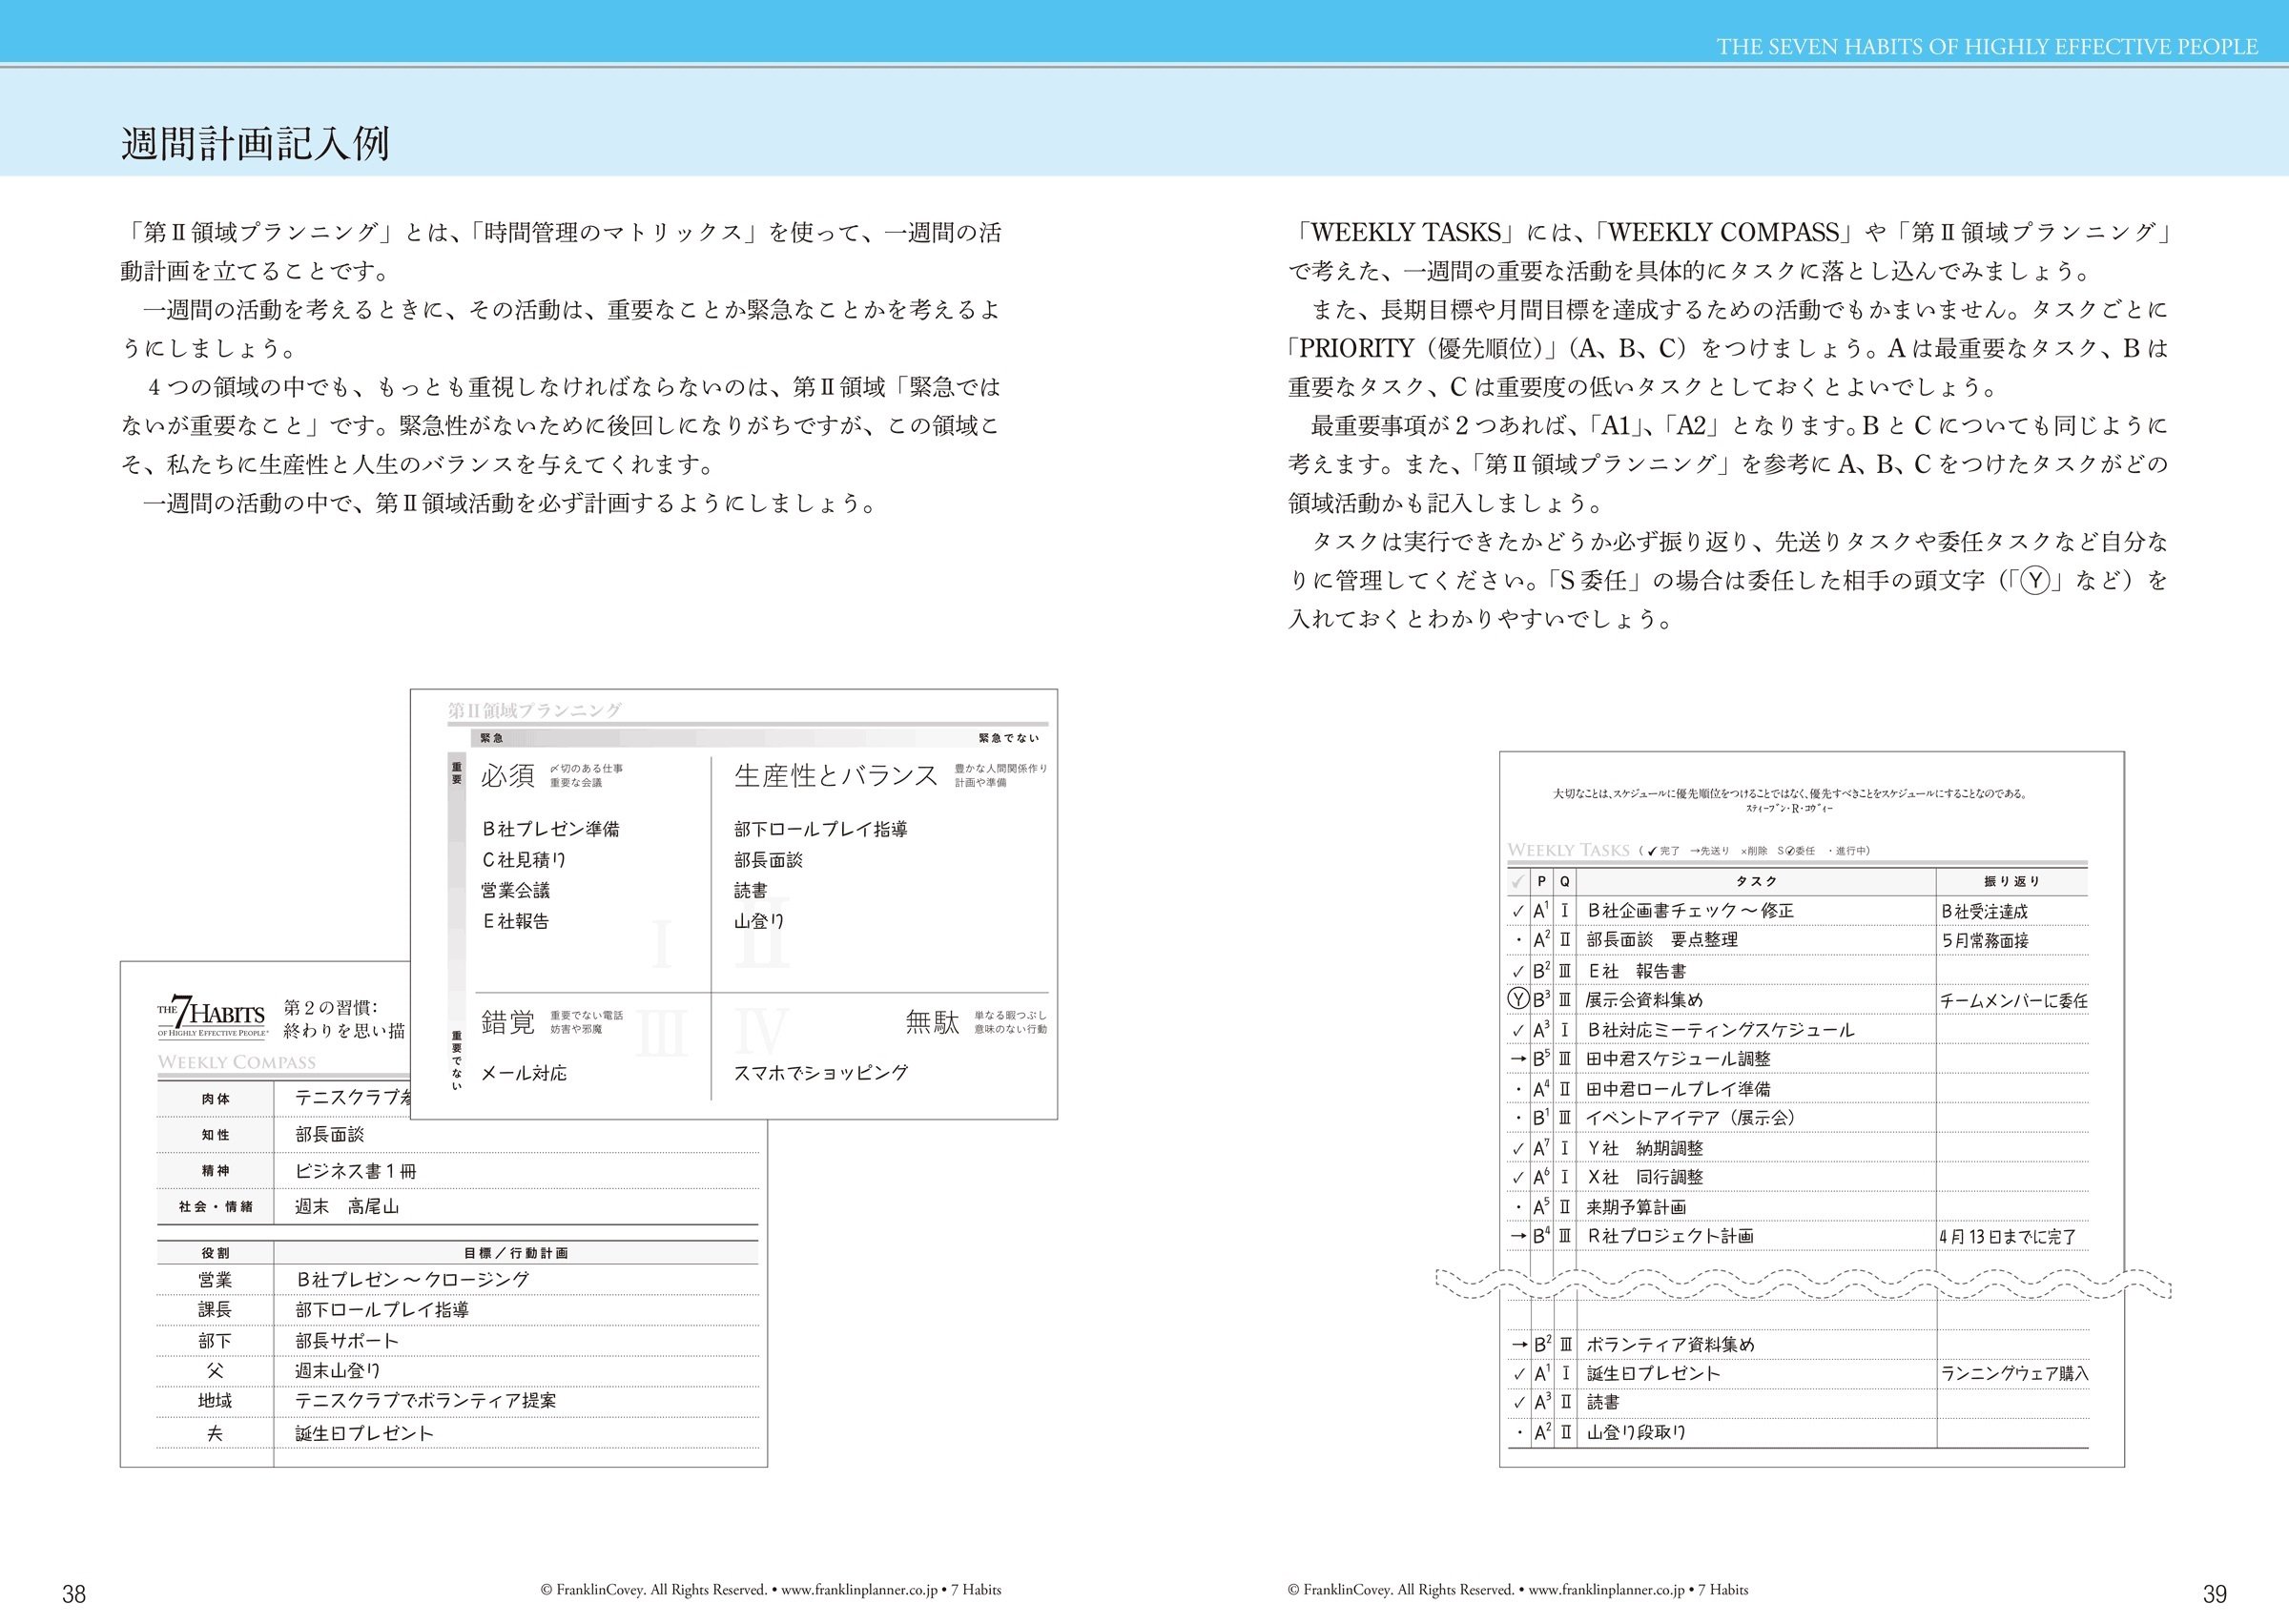Screen dimensions: 2289x1624
Task: Open franklinplanner.co.jp link in right page footer
Action: 1607,1590
